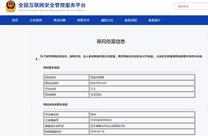
Task: Select the 开办主体 label cell
Action: coord(66,89)
